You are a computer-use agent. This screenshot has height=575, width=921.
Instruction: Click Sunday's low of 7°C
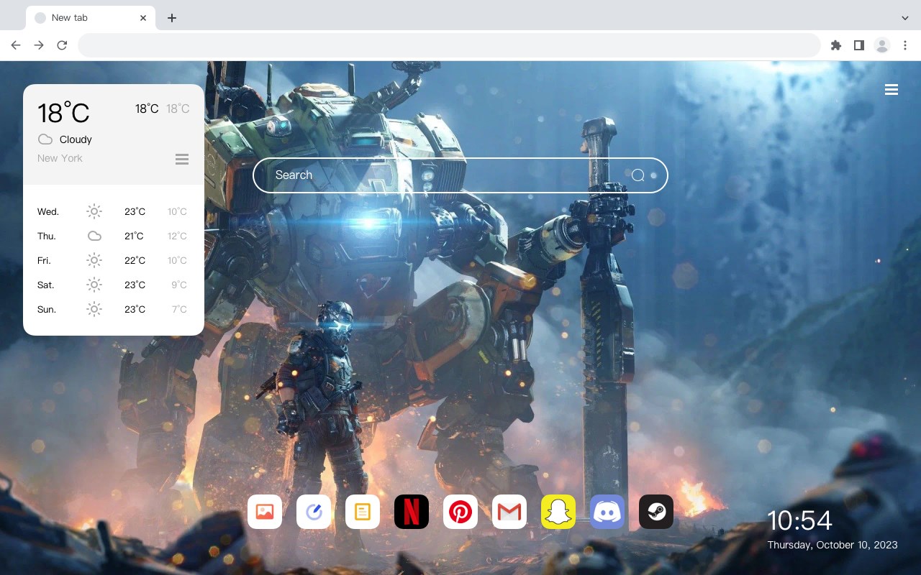(179, 309)
